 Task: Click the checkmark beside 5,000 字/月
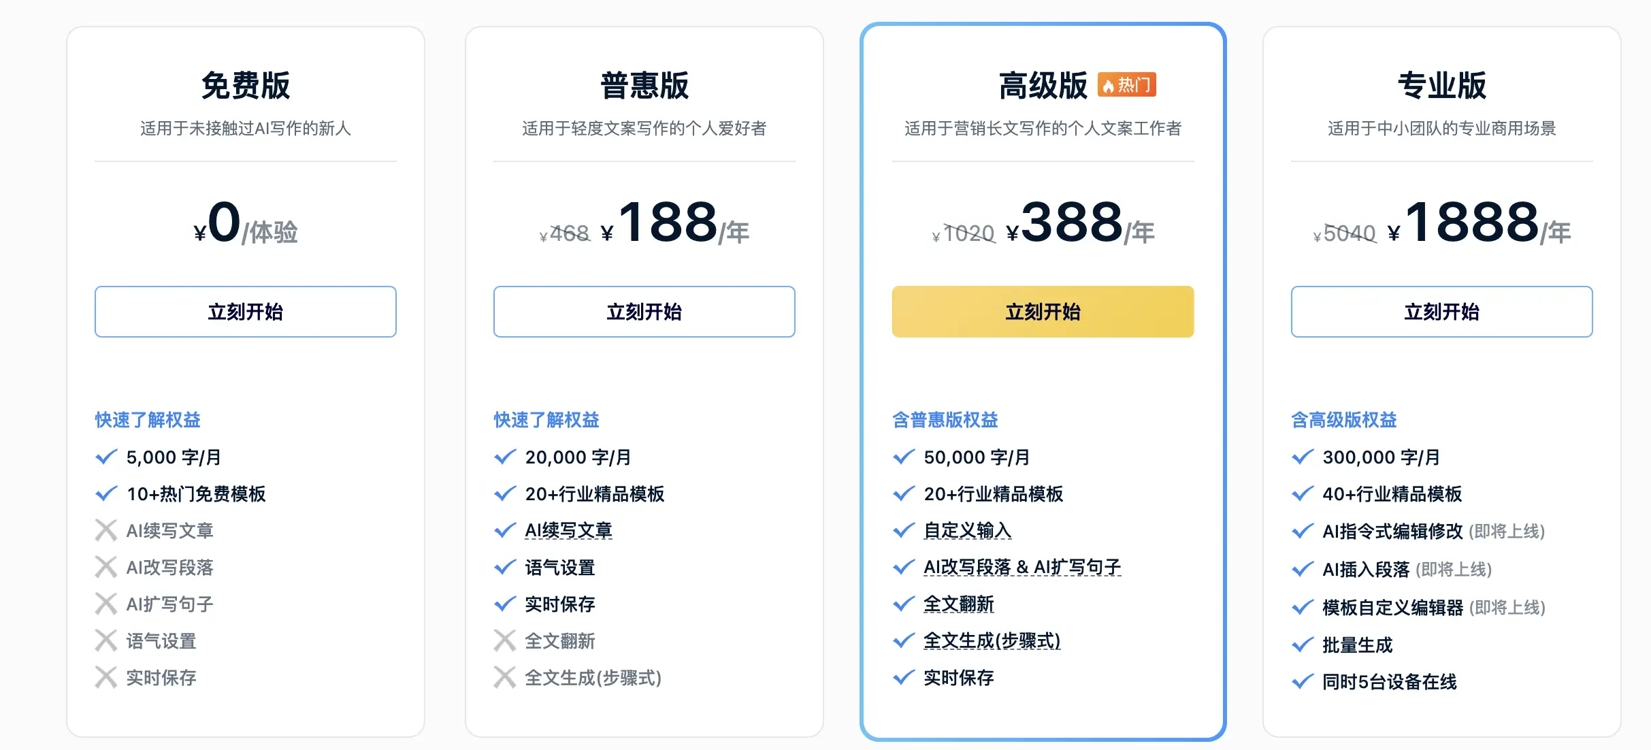tap(106, 457)
